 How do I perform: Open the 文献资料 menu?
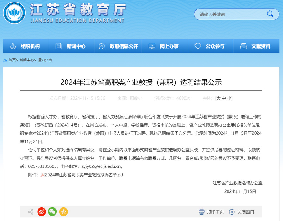pos(257,46)
